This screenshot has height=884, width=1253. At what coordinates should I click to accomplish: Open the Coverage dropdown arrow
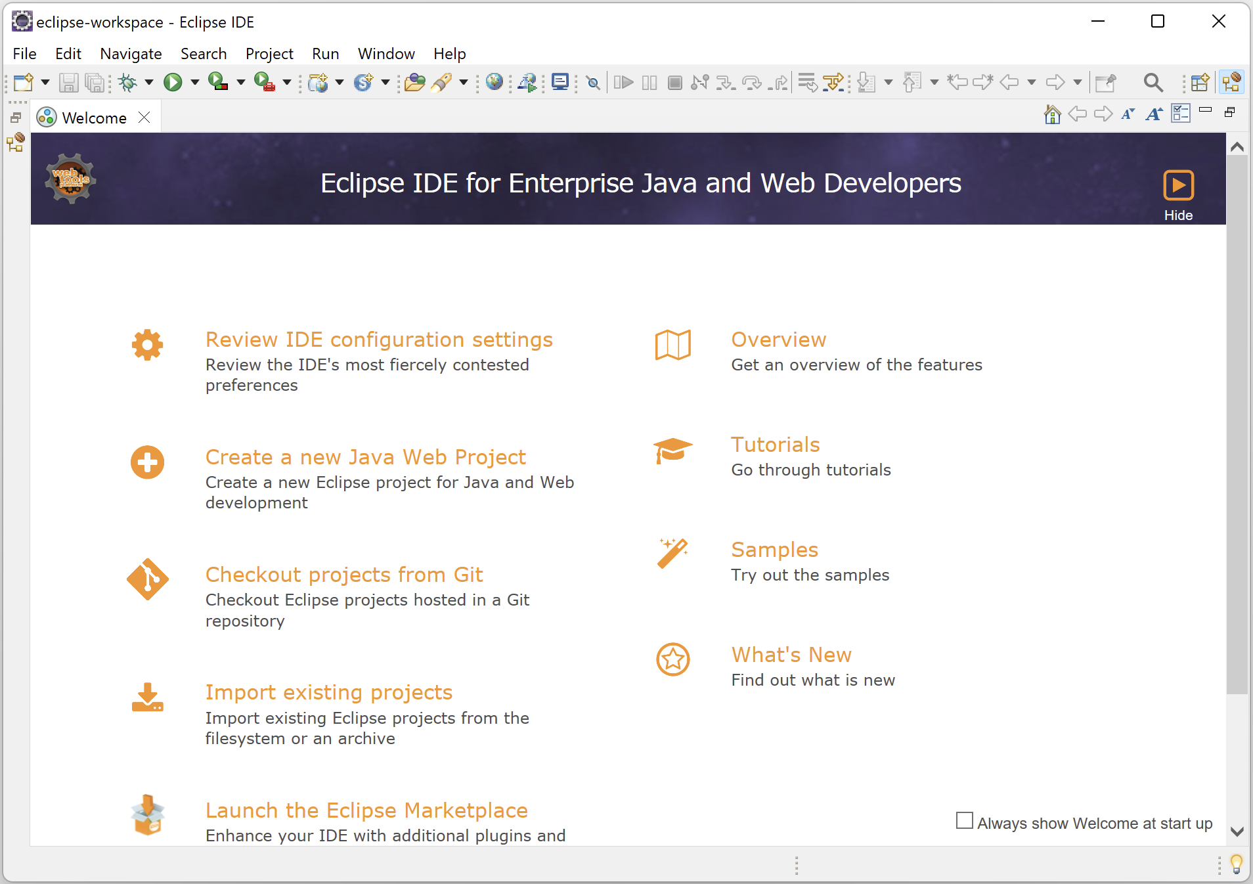[x=241, y=83]
